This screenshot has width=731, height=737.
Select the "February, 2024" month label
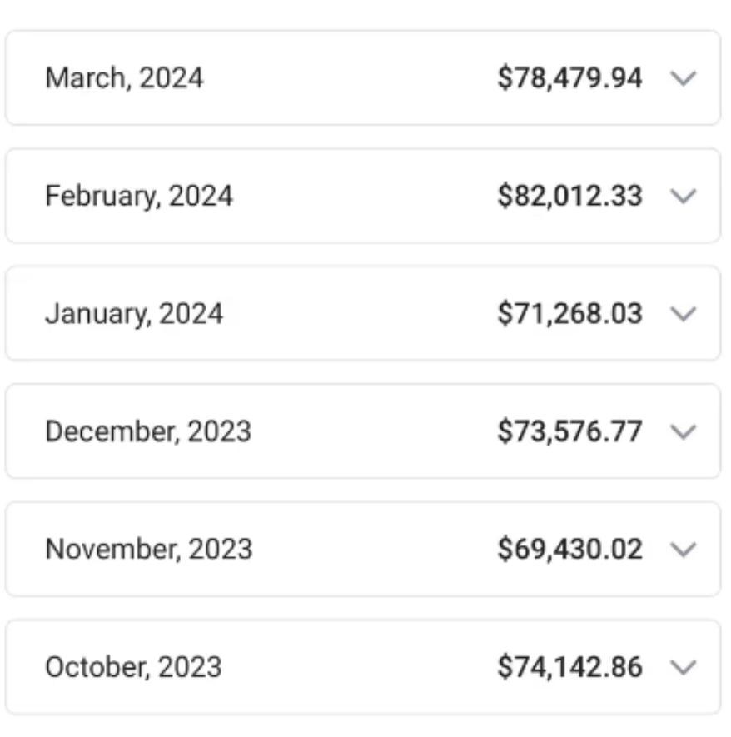[139, 197]
